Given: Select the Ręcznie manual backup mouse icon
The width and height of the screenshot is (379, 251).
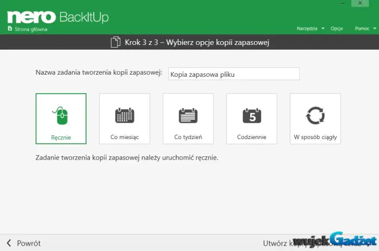Looking at the screenshot, I should [x=61, y=115].
